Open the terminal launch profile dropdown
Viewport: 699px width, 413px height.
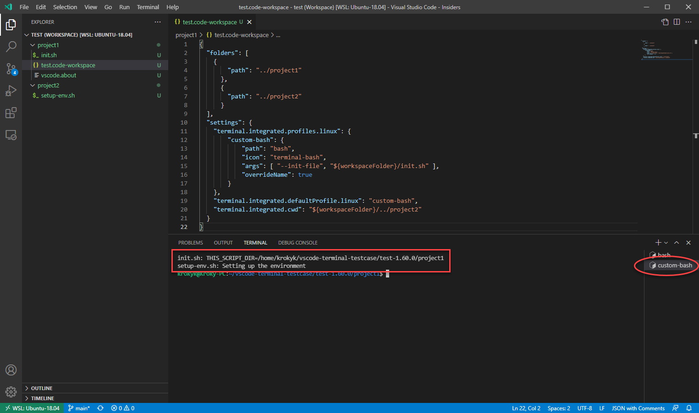[x=666, y=243]
